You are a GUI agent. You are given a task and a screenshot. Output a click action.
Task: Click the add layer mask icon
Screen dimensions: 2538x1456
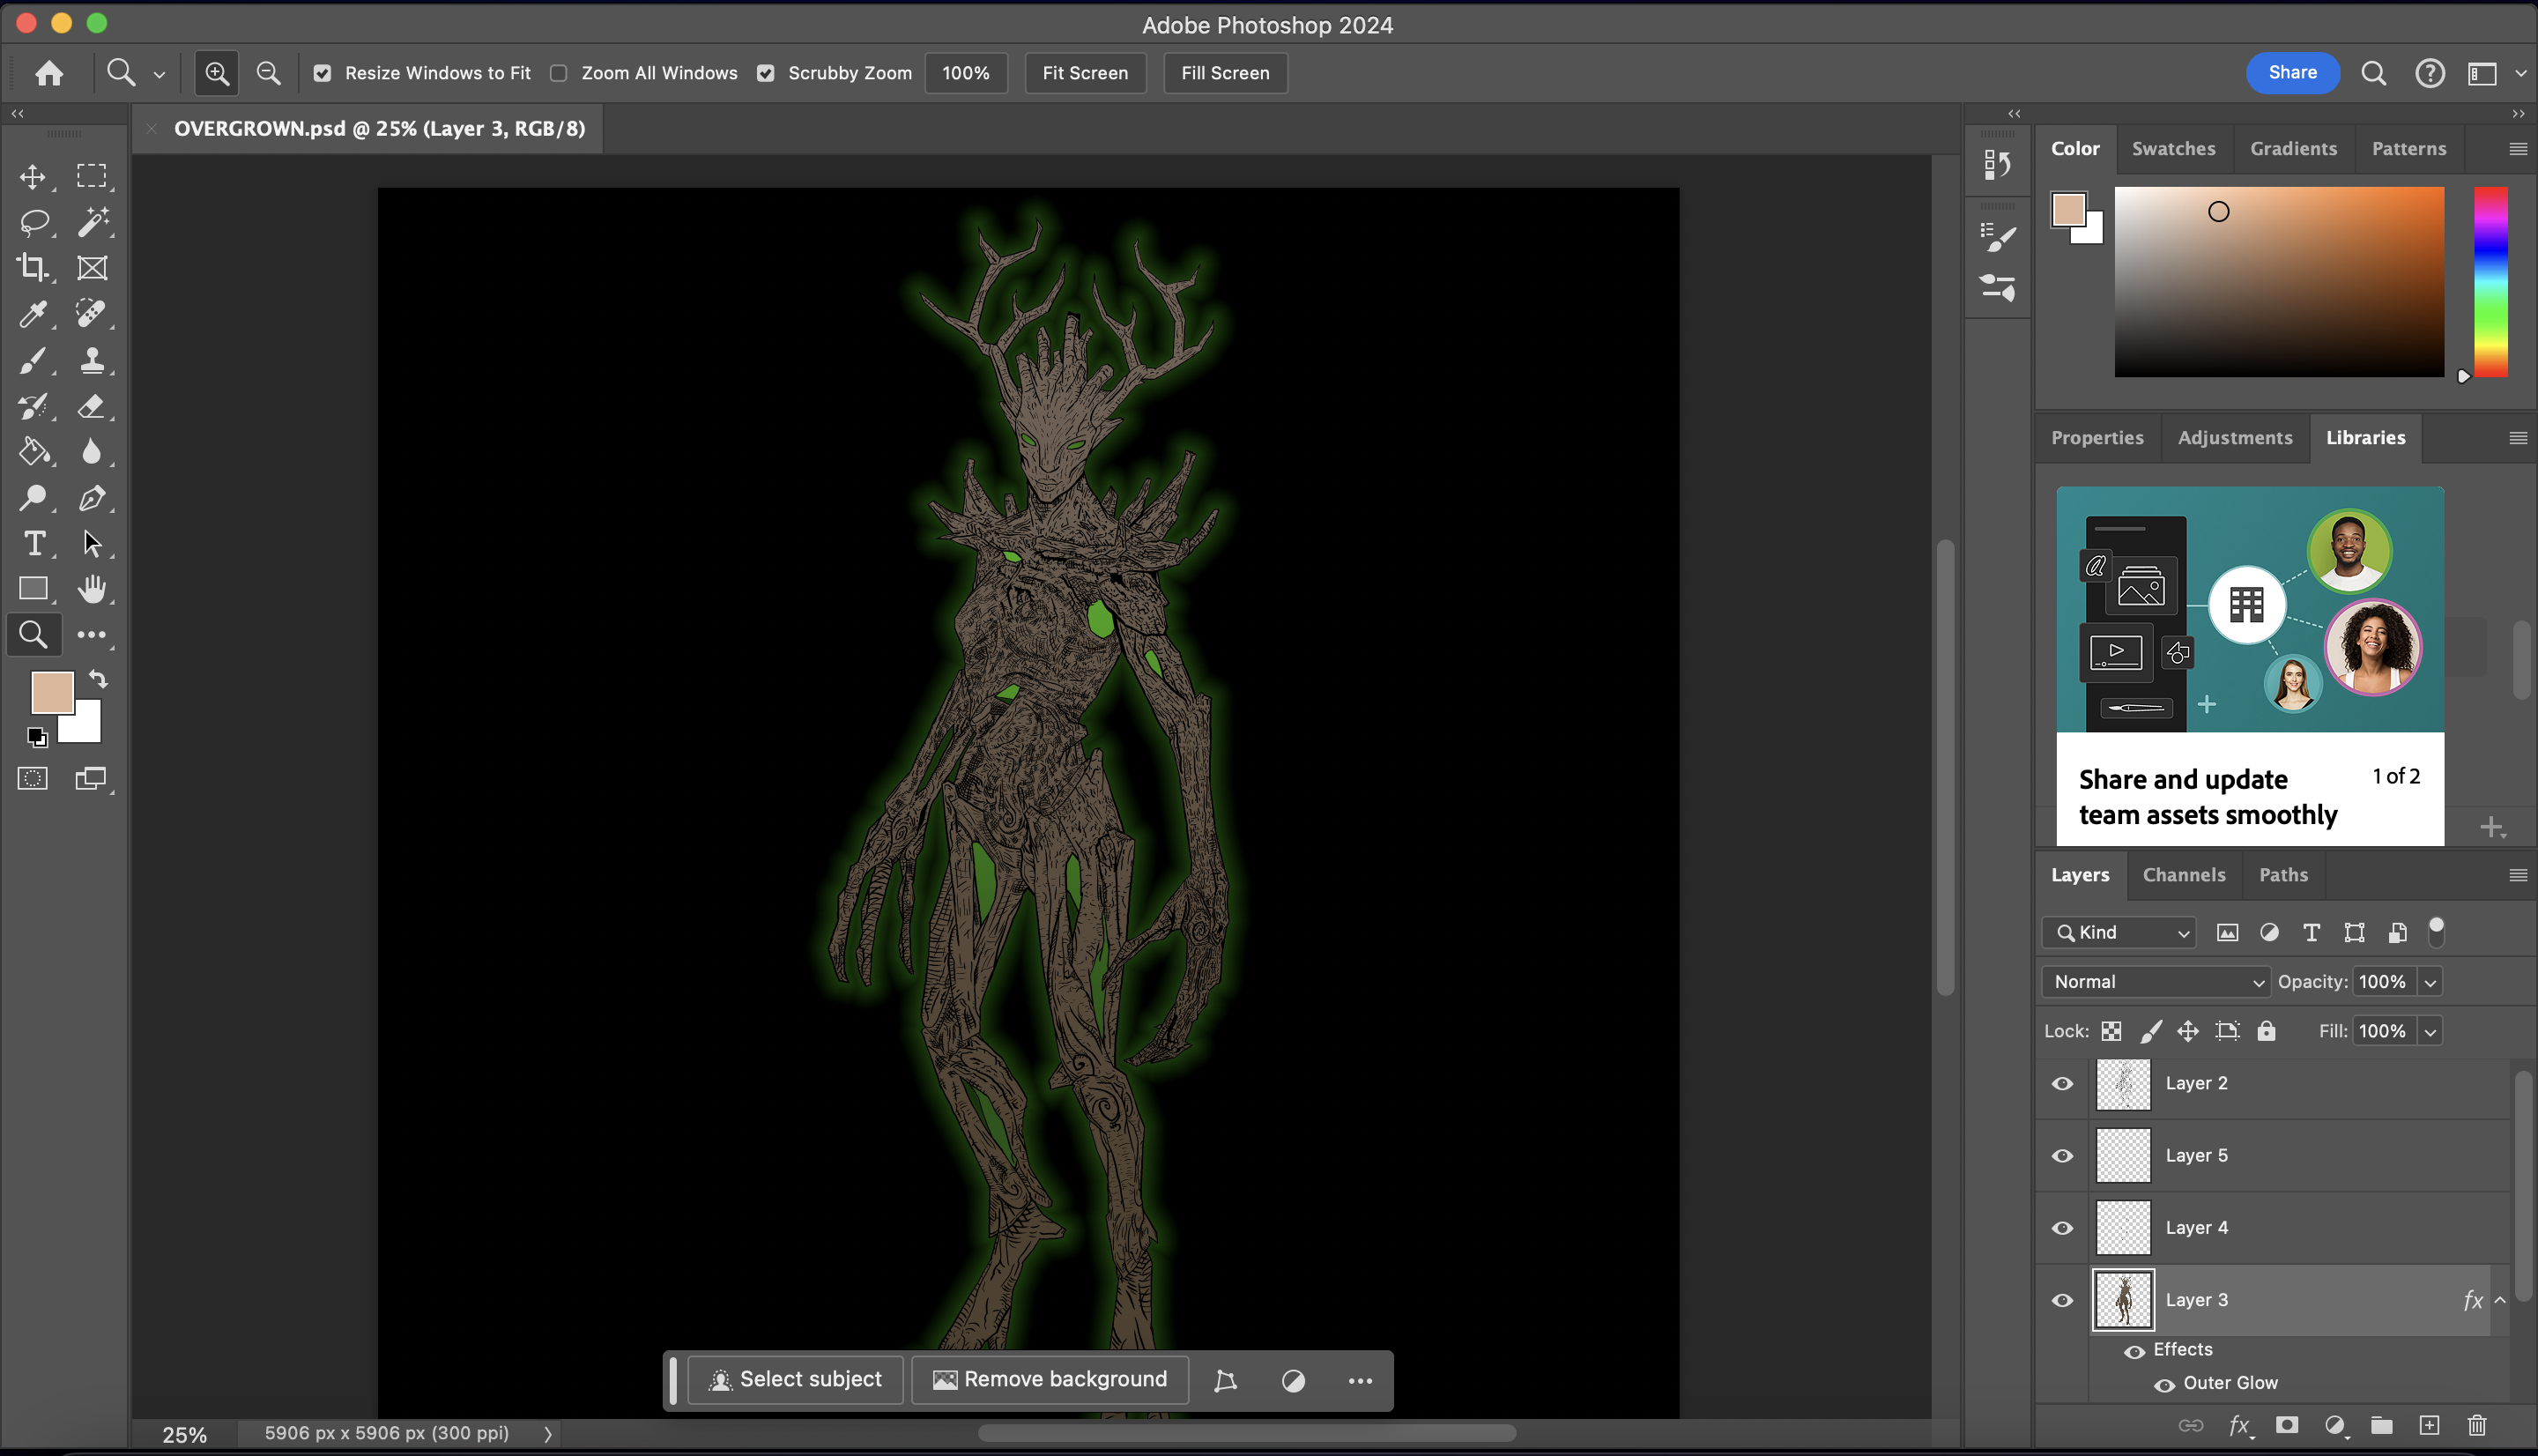coord(2286,1425)
